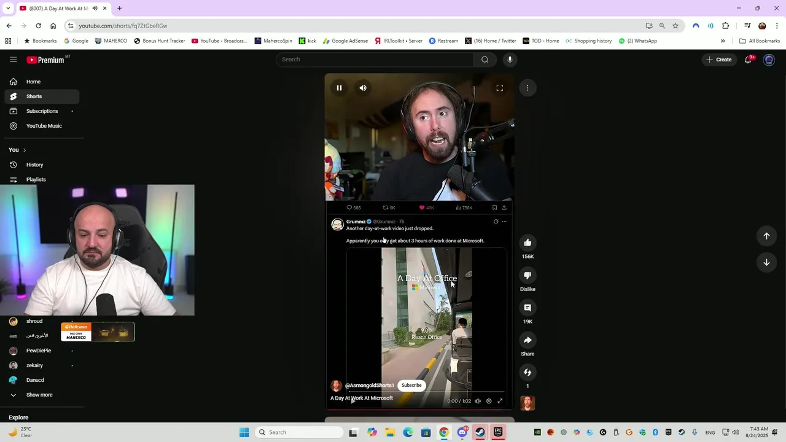
Task: Like the Short showing 156K likes
Action: (527, 242)
